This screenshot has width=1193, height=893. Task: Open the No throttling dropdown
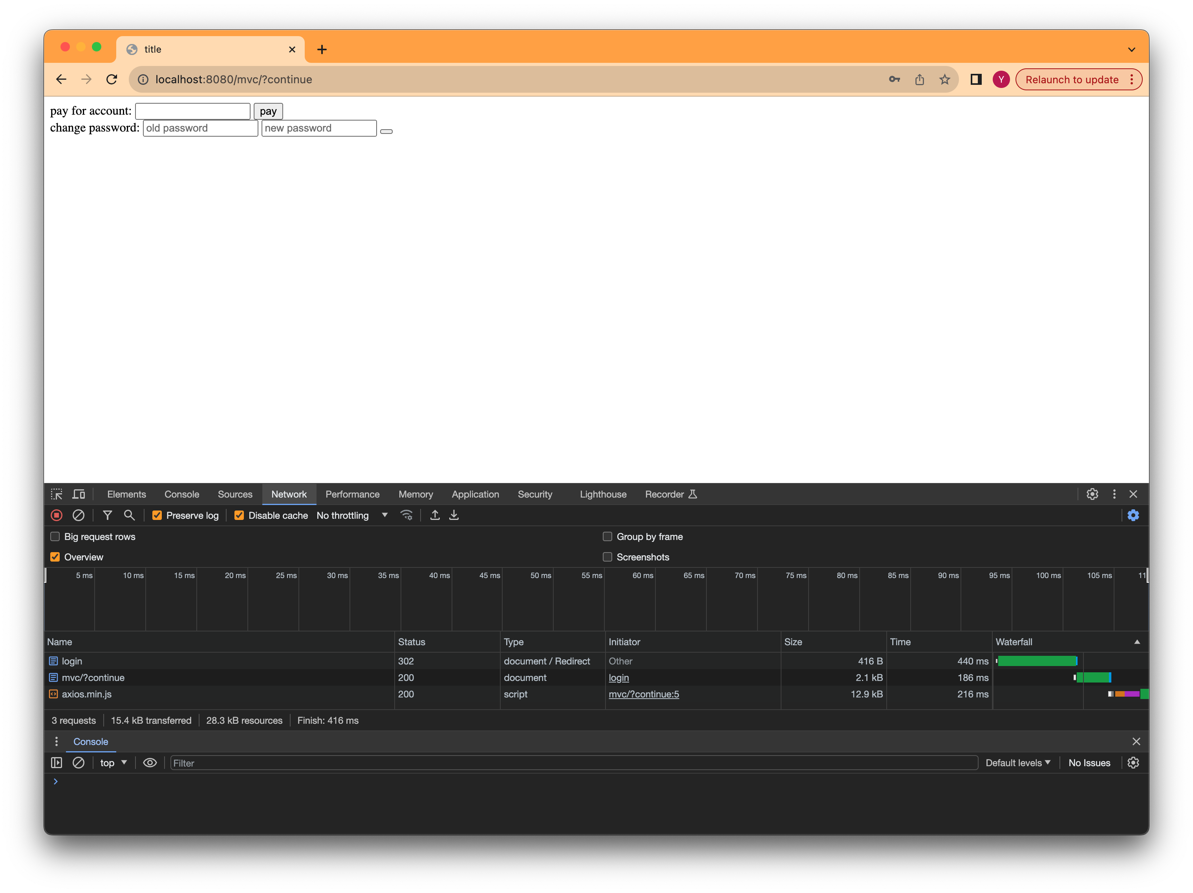351,515
